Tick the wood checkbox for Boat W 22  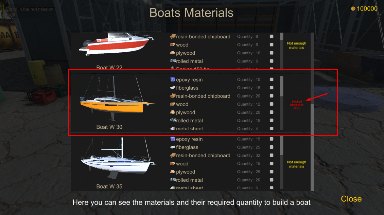tap(272, 45)
